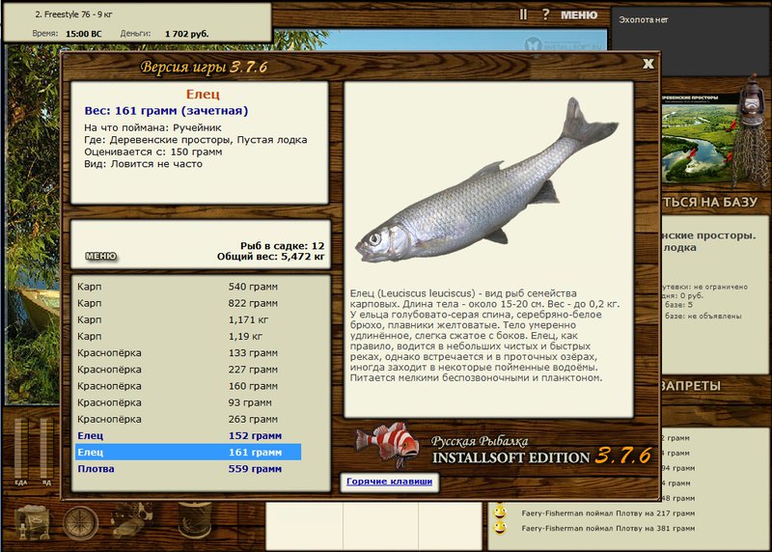Select the Карп 1,19 кг row

click(x=188, y=337)
